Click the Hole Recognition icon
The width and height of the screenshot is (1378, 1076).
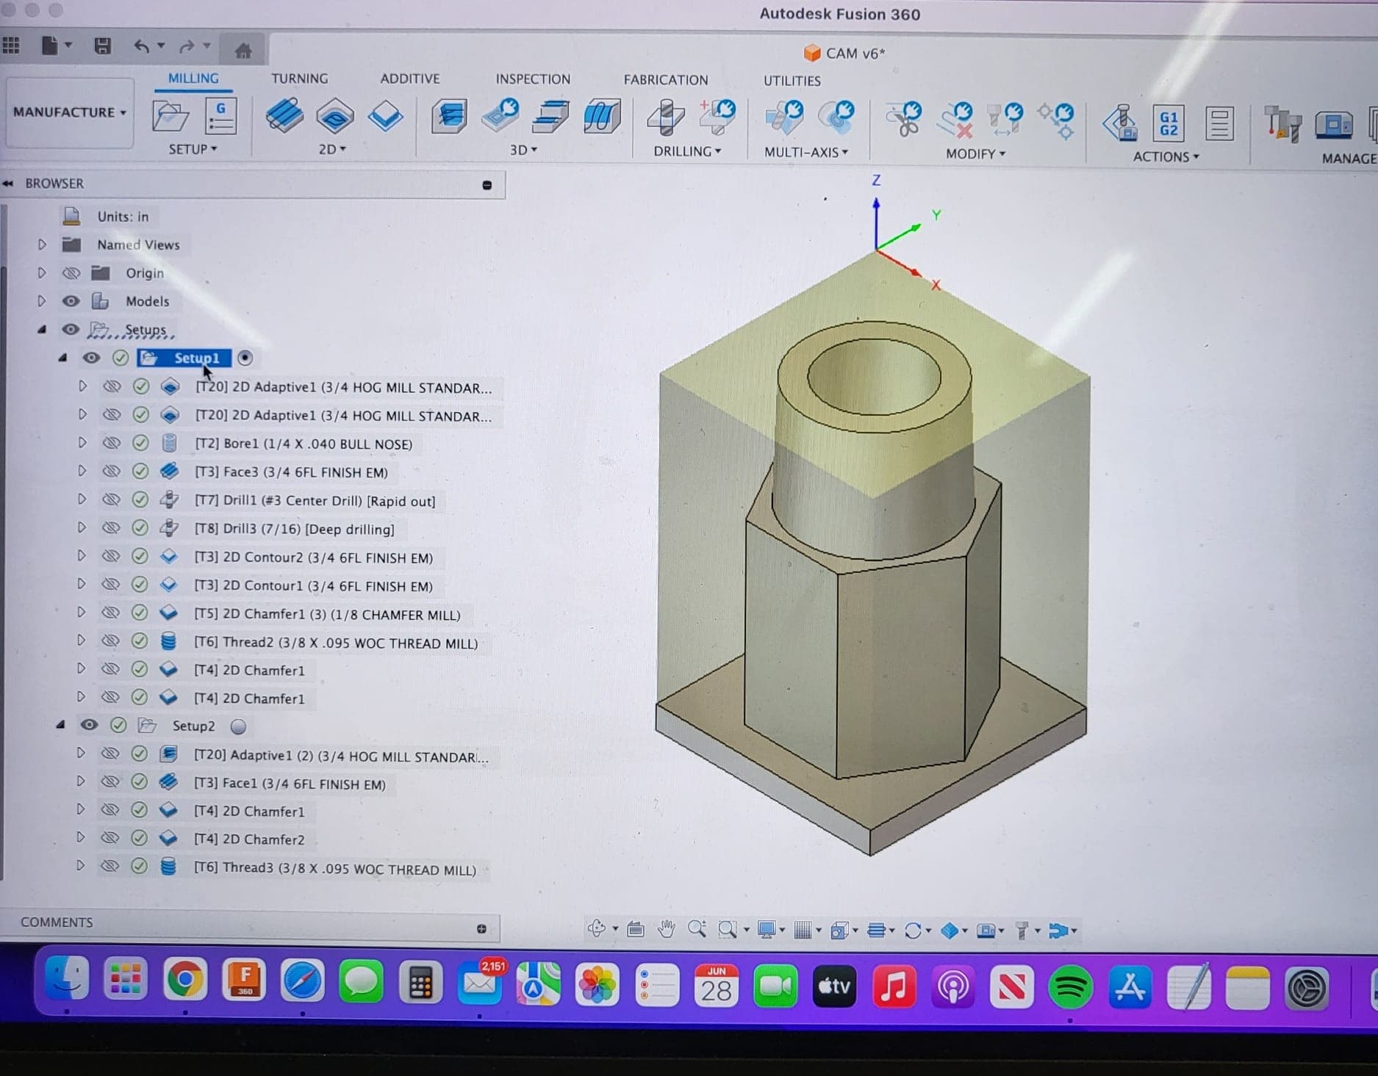tap(717, 117)
